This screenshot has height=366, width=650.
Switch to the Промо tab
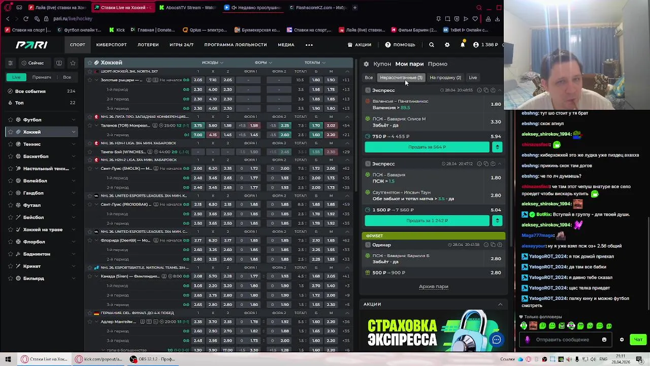[x=437, y=64]
